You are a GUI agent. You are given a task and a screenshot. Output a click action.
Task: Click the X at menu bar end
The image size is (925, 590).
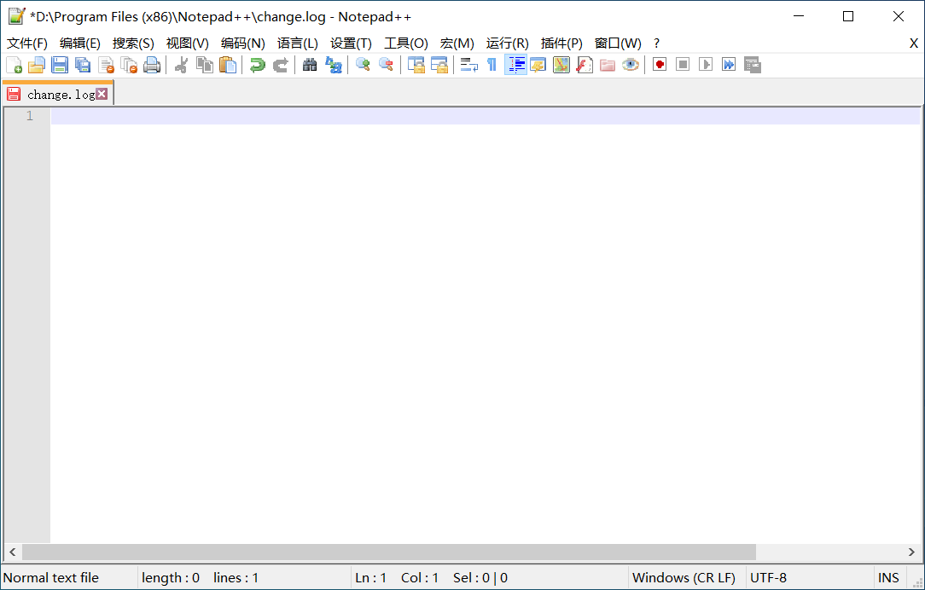(914, 43)
